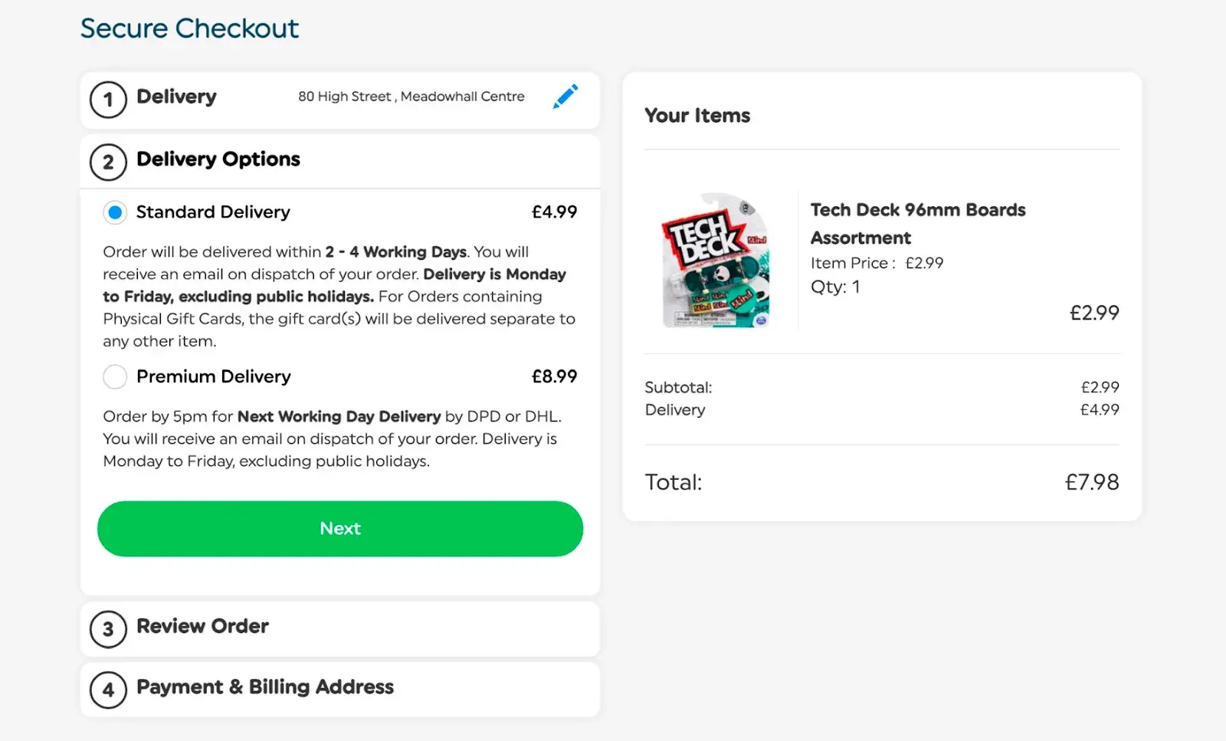Click the step 2 circle icon
Screen dimensions: 1226x741
108,162
